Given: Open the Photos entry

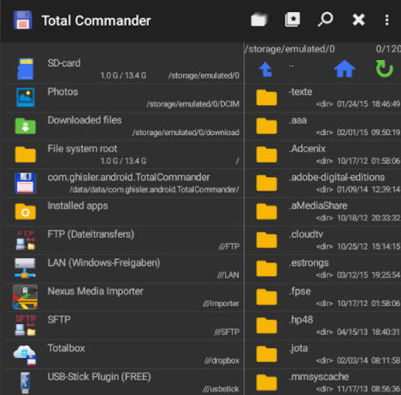Looking at the screenshot, I should click(x=122, y=97).
